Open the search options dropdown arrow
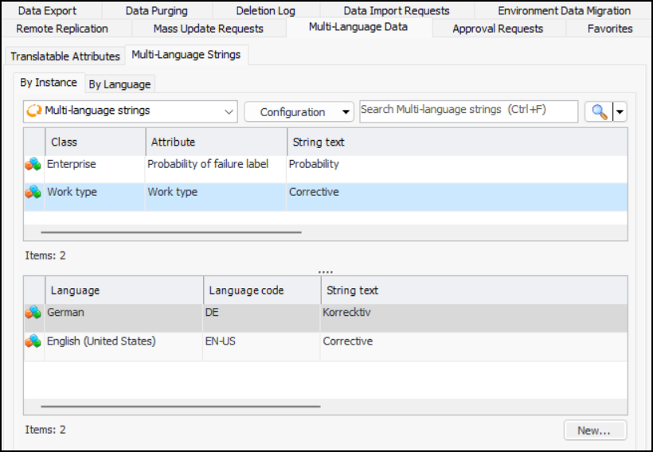The width and height of the screenshot is (653, 452). 620,112
